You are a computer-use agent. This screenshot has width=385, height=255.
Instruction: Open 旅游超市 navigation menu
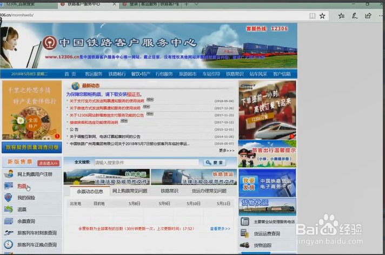188,74
